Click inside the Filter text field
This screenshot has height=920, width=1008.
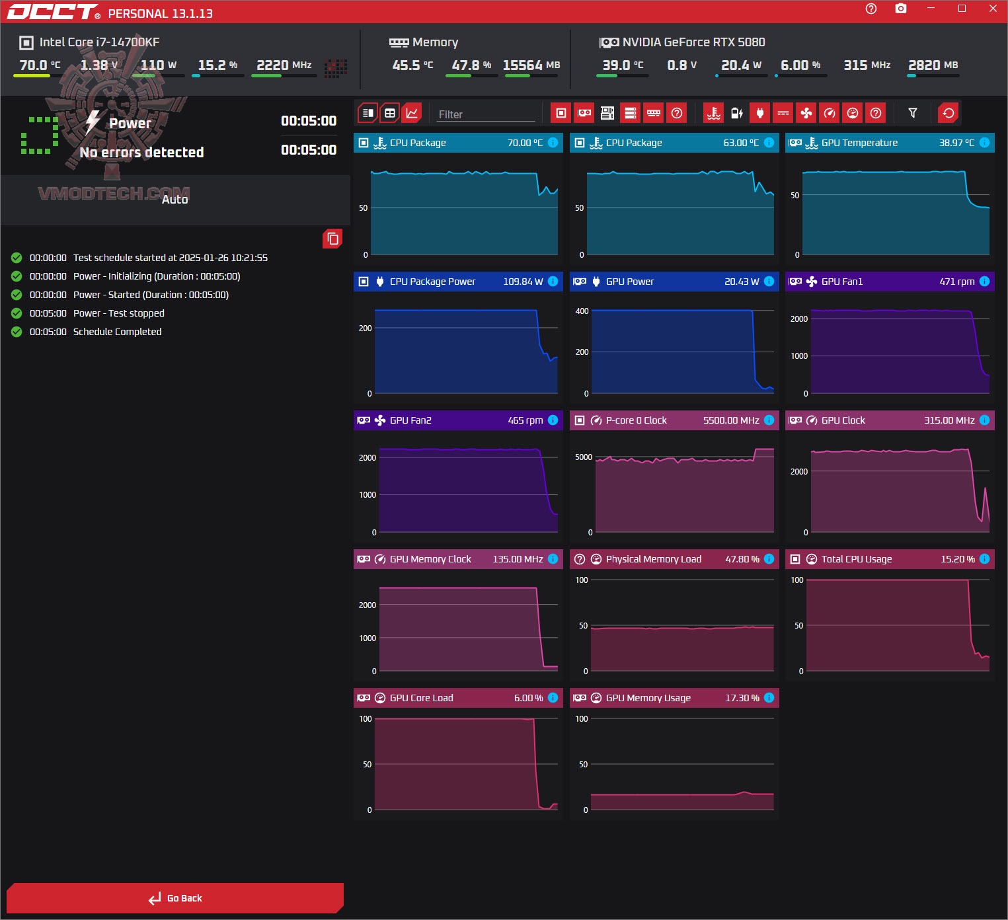[486, 114]
